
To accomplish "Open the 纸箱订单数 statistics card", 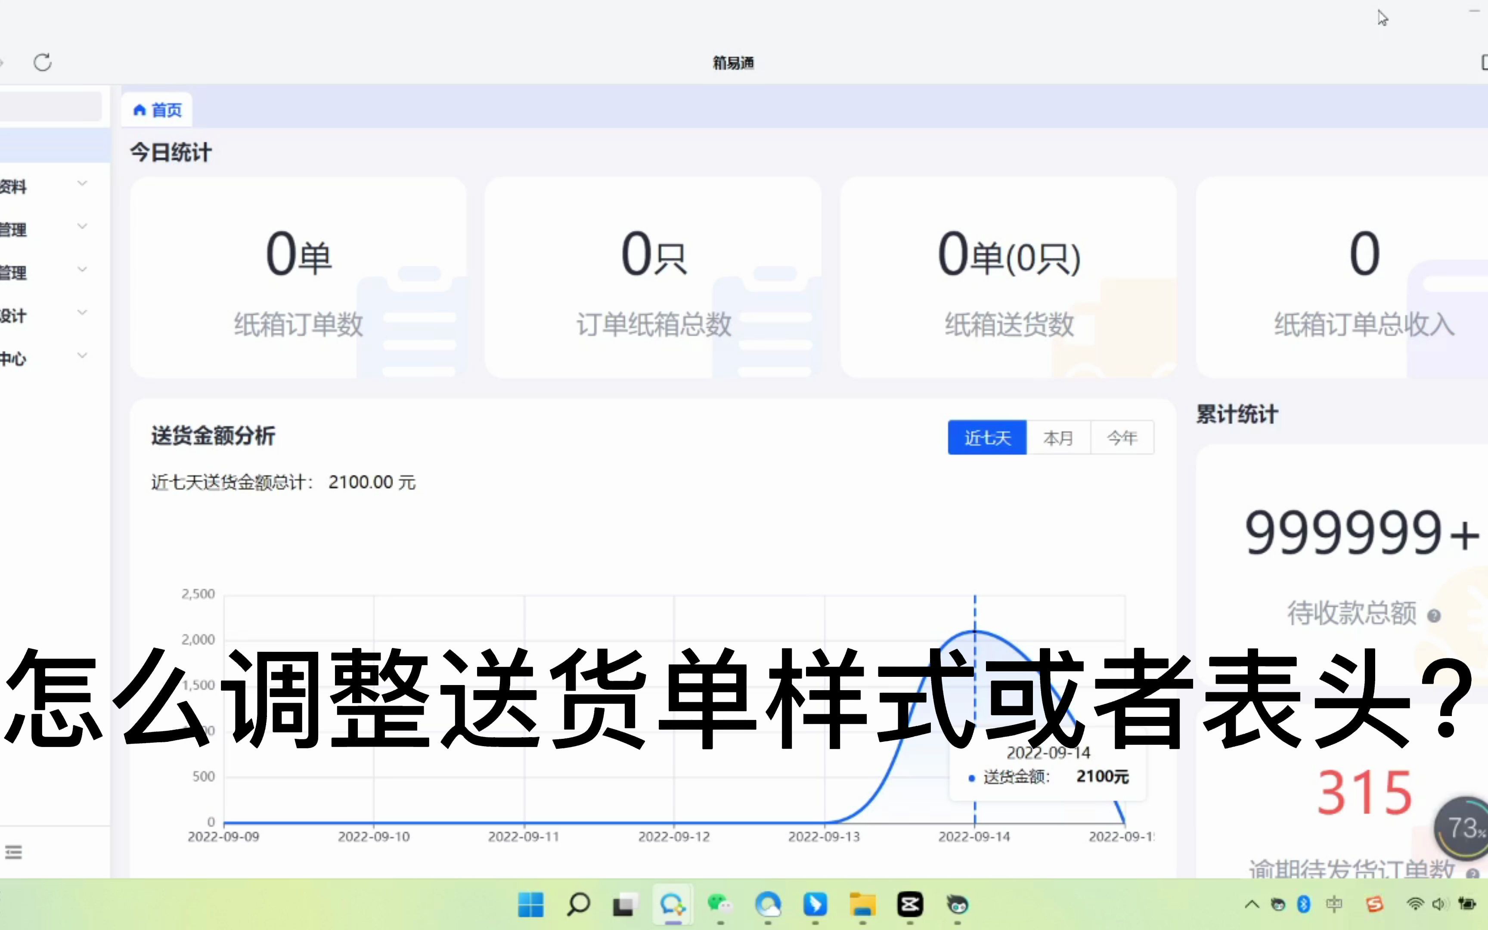I will pos(298,277).
